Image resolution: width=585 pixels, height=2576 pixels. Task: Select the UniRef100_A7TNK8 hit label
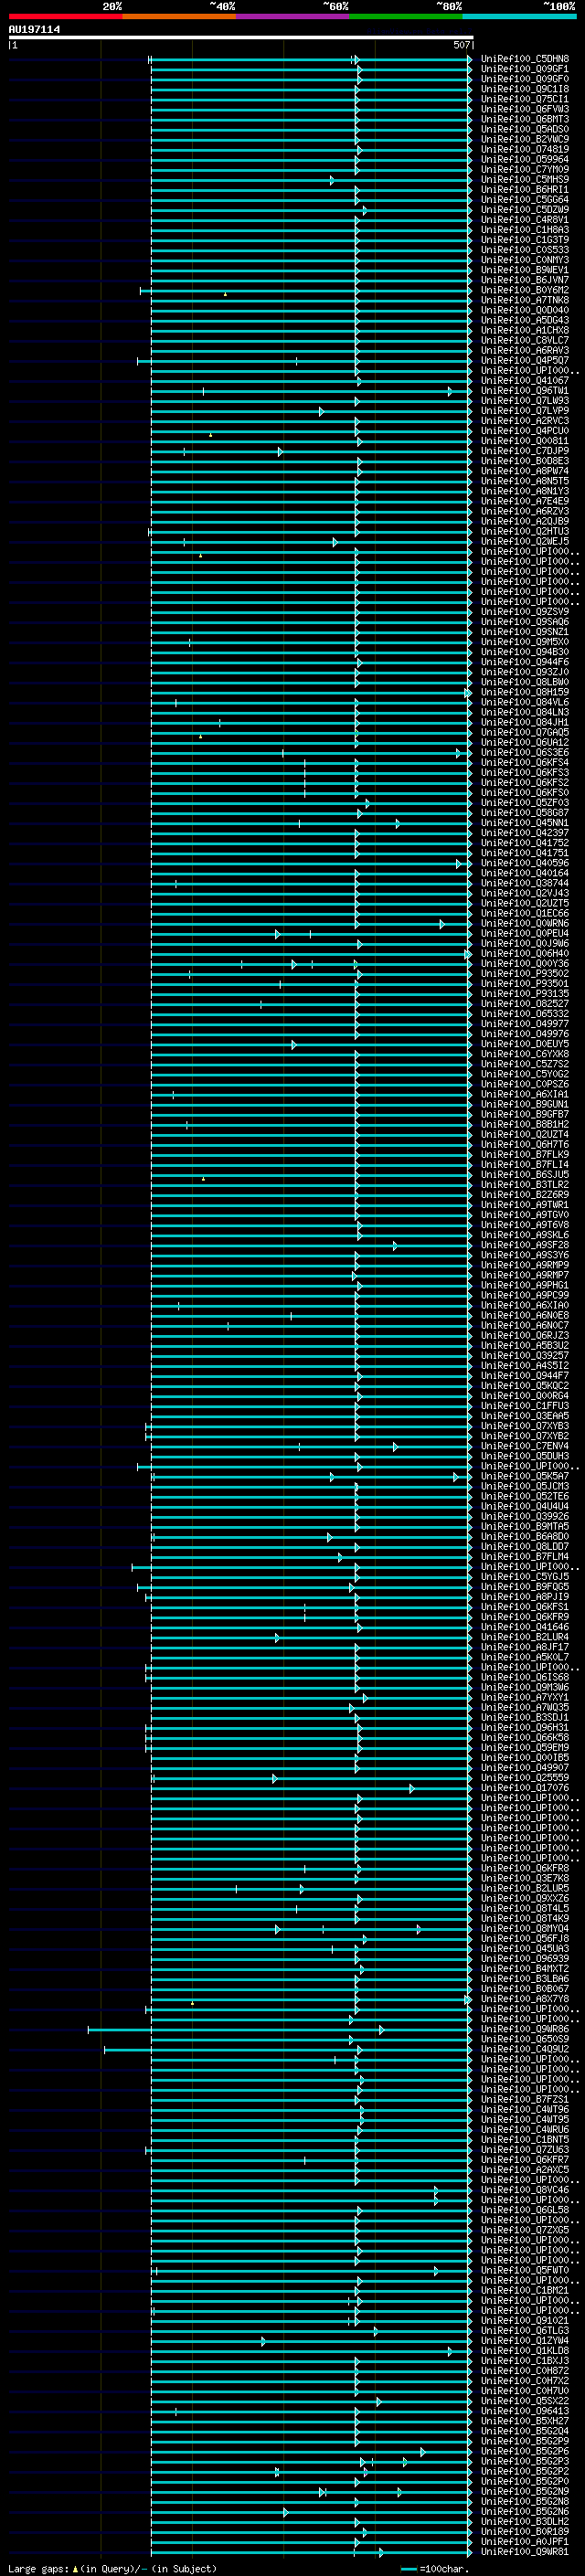coord(524,300)
